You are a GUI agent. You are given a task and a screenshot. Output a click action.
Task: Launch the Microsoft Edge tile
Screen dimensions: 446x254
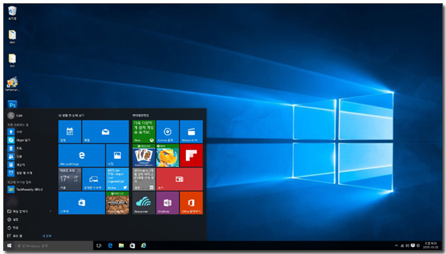pos(82,155)
